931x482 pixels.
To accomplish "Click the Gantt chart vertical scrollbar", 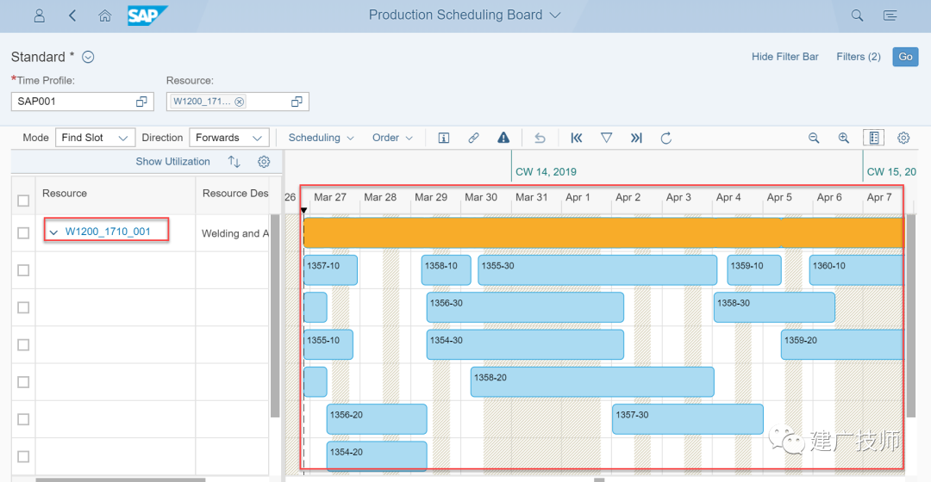I will tap(911, 315).
